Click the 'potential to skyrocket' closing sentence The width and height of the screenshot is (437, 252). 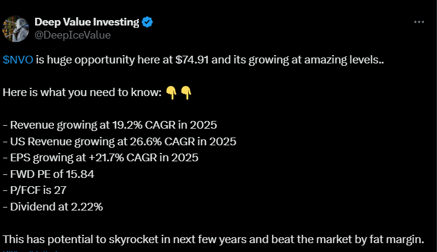coord(214,240)
